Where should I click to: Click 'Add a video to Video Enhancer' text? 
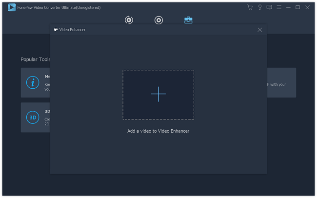tap(158, 131)
